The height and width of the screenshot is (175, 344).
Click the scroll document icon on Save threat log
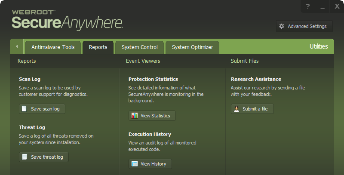click(25, 157)
